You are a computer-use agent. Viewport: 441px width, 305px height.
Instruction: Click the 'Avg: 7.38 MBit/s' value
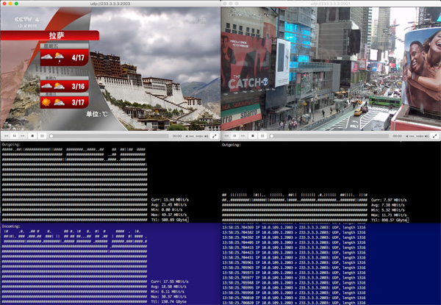387,205
